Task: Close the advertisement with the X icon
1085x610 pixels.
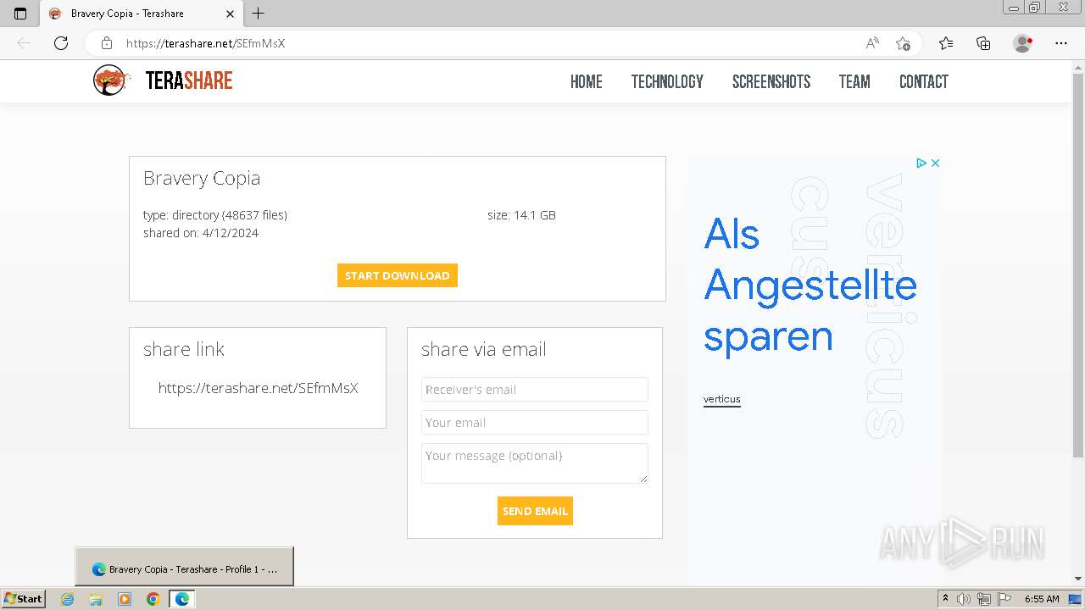Action: tap(935, 163)
